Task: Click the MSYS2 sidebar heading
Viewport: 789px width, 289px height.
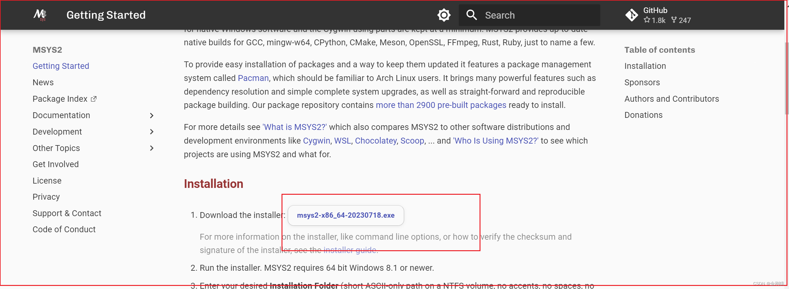Action: point(47,50)
